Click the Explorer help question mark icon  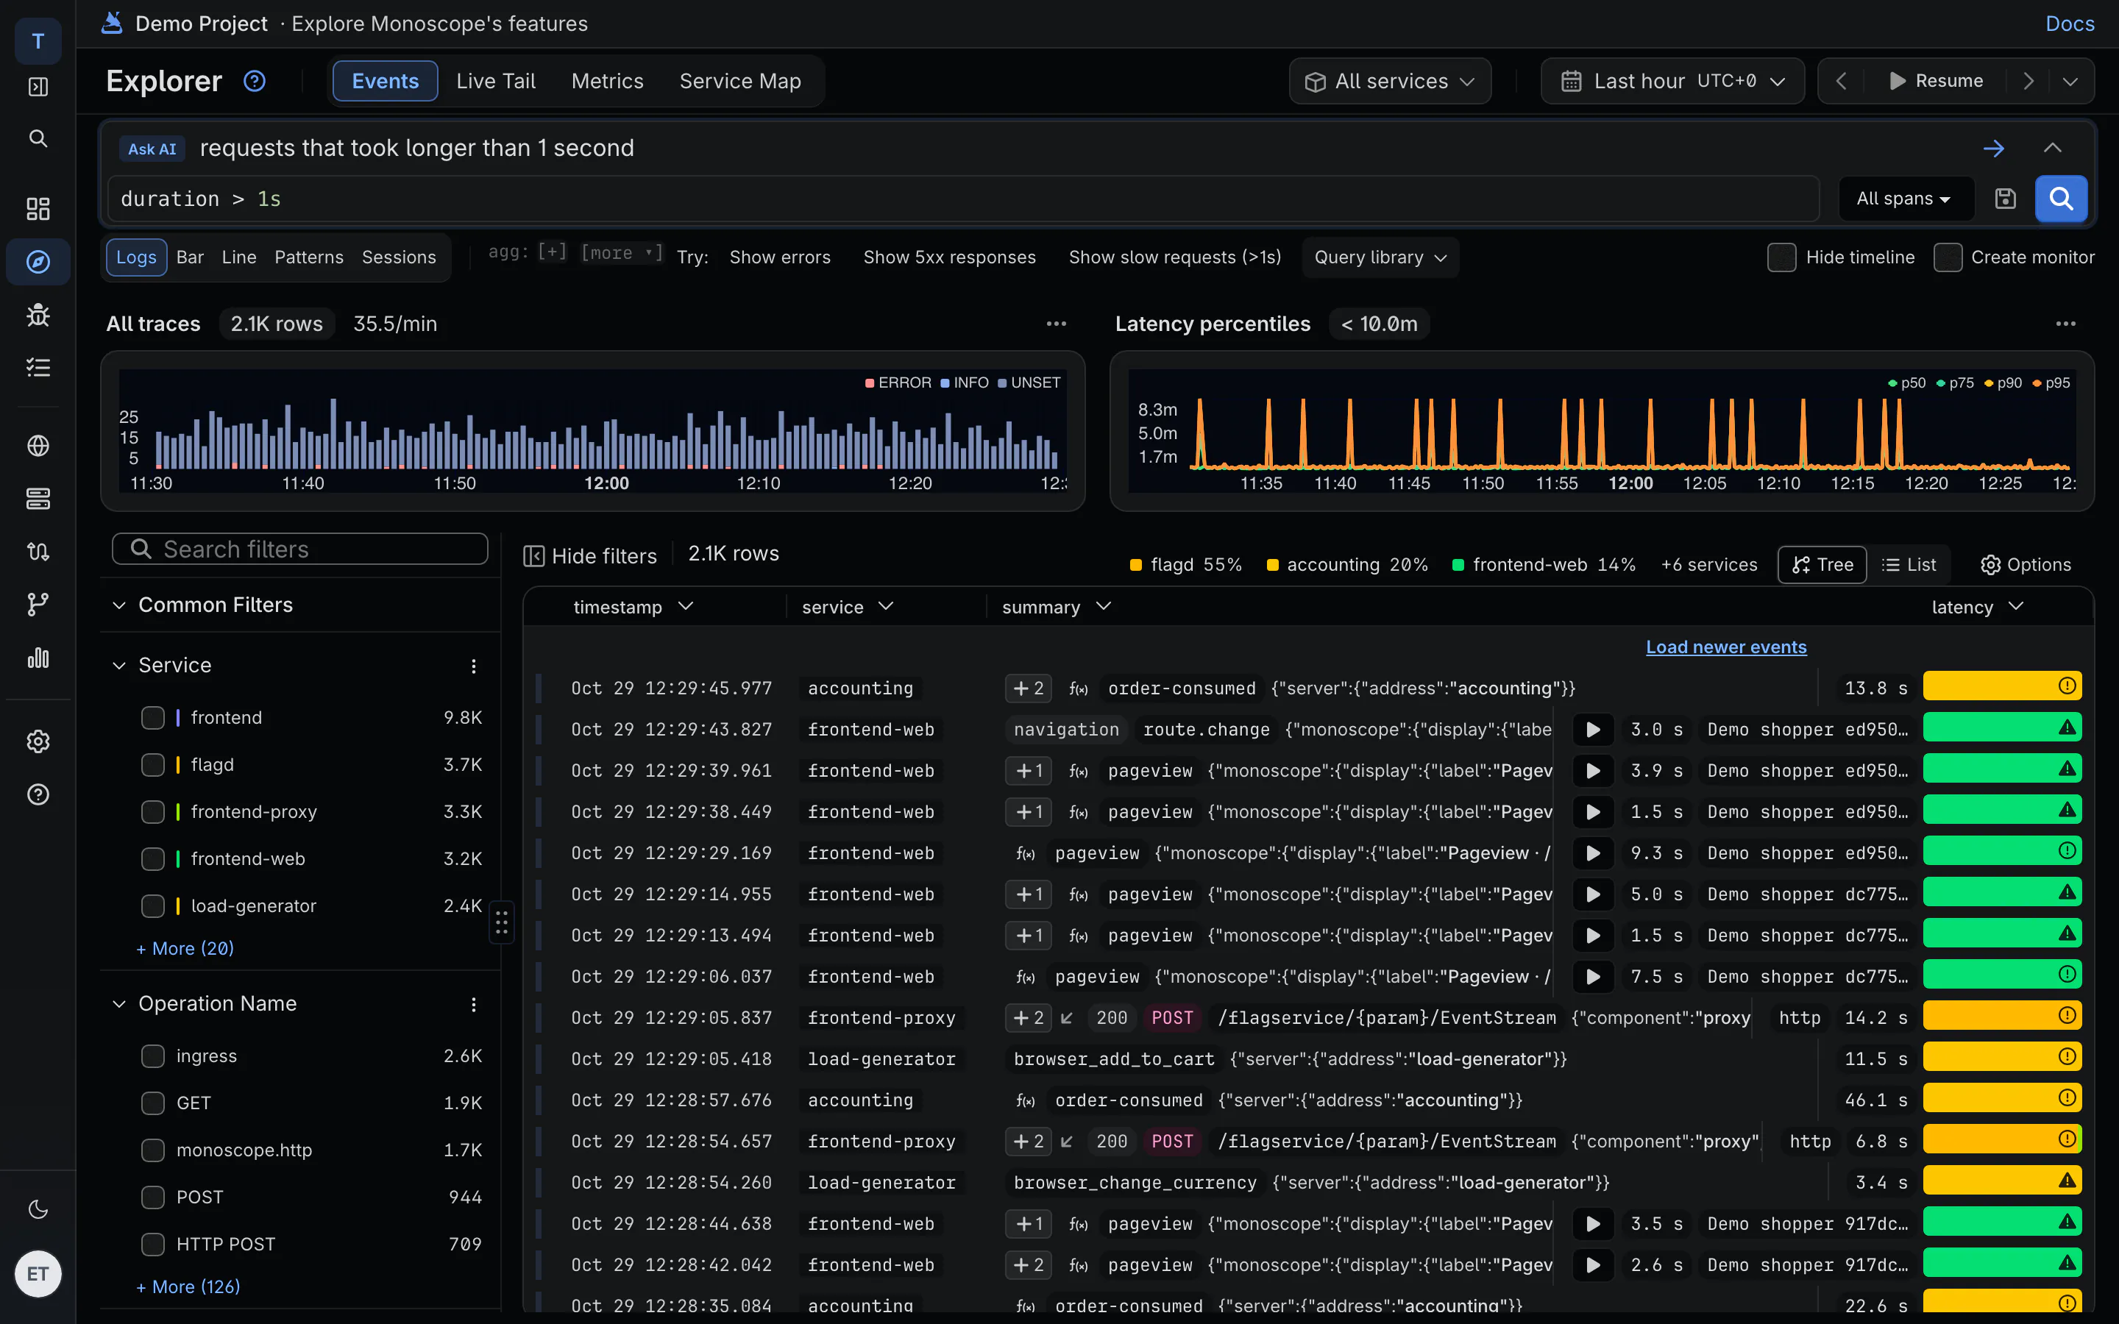click(254, 81)
